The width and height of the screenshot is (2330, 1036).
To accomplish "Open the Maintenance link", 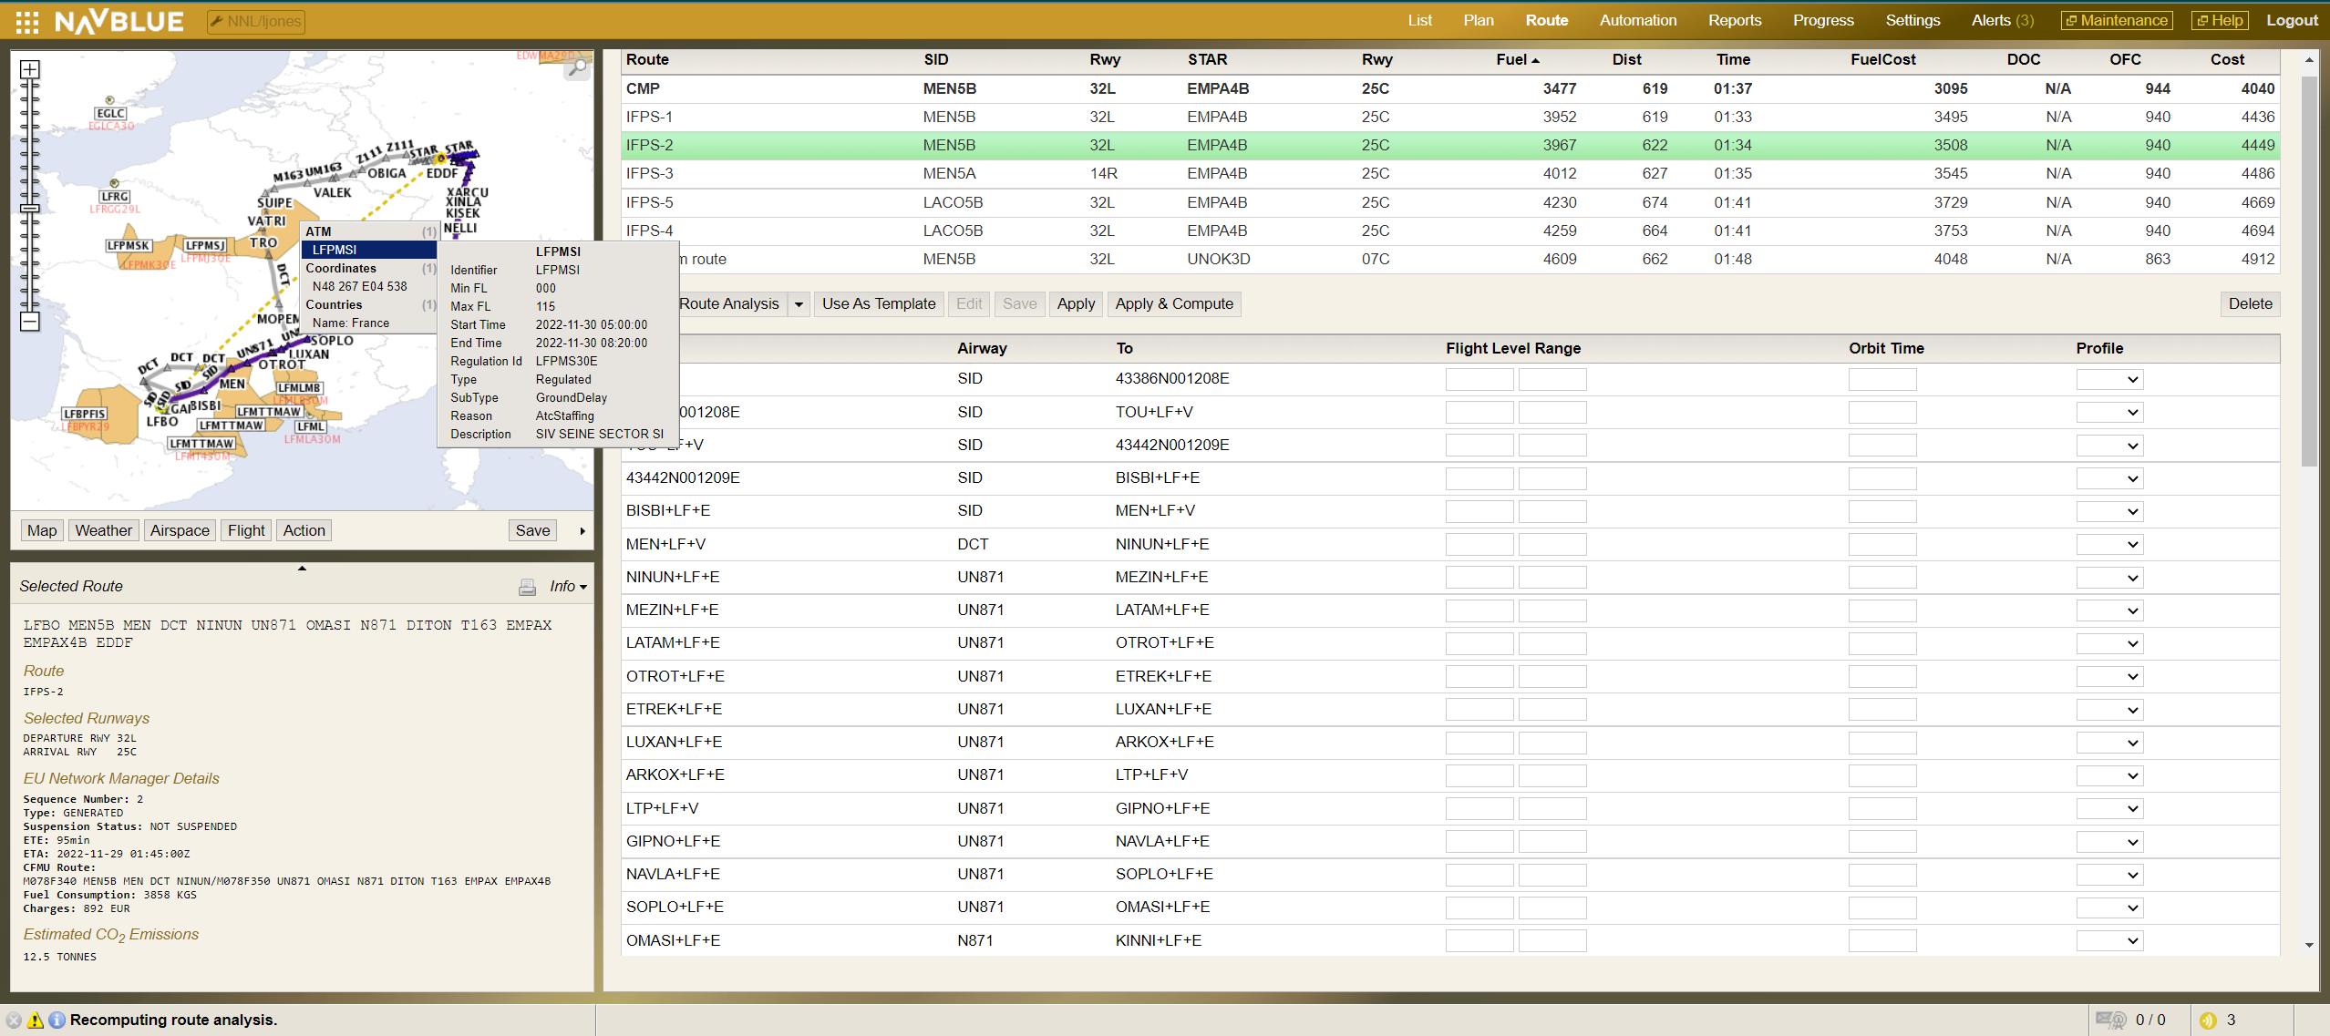I will pos(2117,20).
